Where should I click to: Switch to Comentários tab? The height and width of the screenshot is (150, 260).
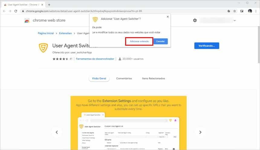(x=124, y=78)
